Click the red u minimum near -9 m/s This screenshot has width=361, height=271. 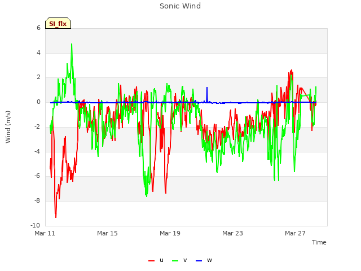pyautogui.click(x=56, y=216)
